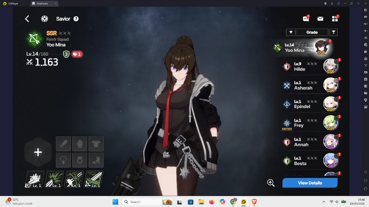
Task: Click the green shield badge showing 3
Action: (66, 54)
